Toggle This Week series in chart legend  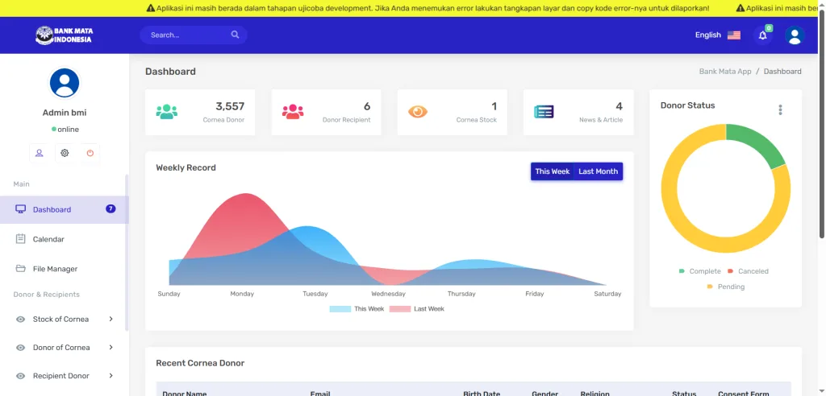357,309
